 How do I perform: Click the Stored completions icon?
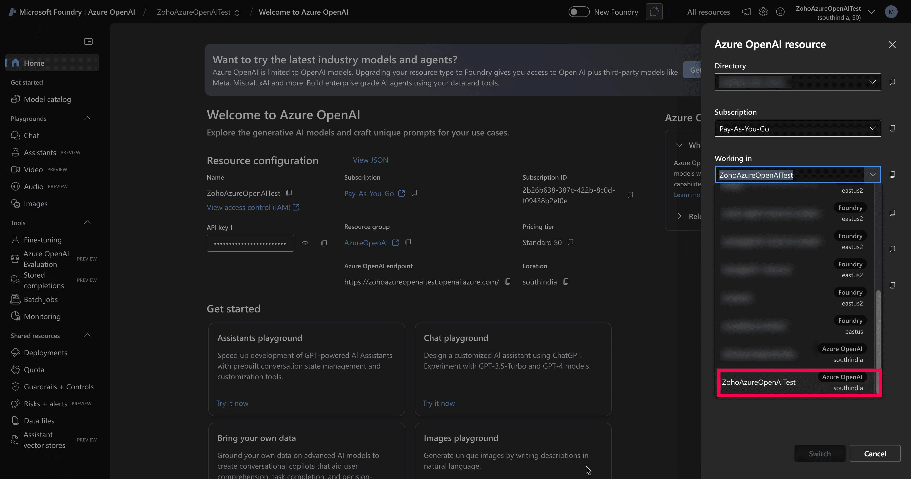coord(15,280)
